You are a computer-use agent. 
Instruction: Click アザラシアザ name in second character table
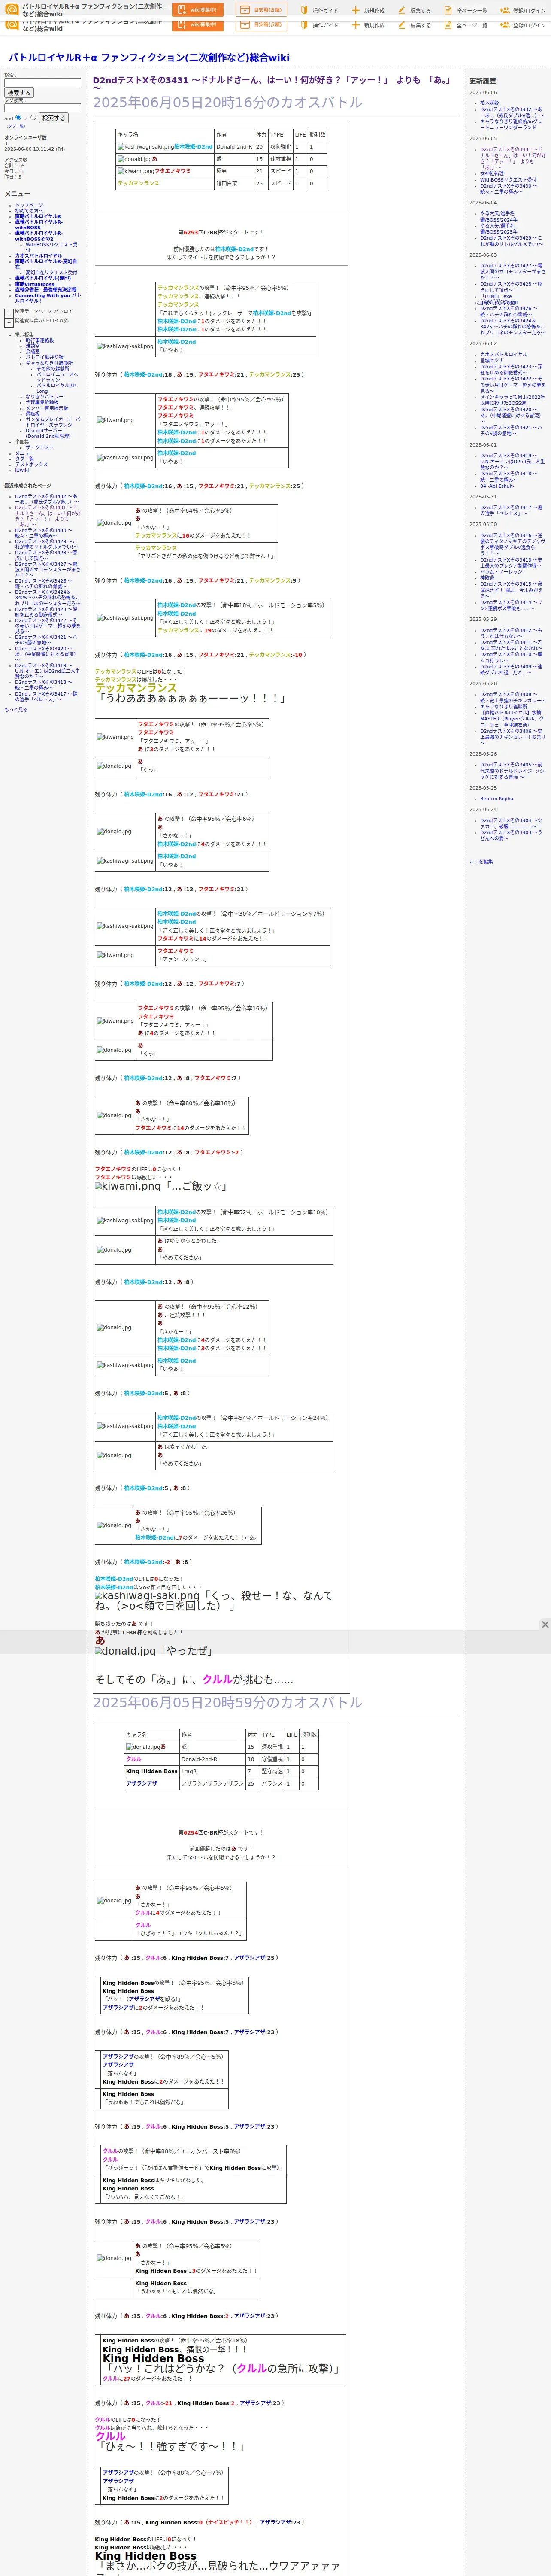[142, 1783]
